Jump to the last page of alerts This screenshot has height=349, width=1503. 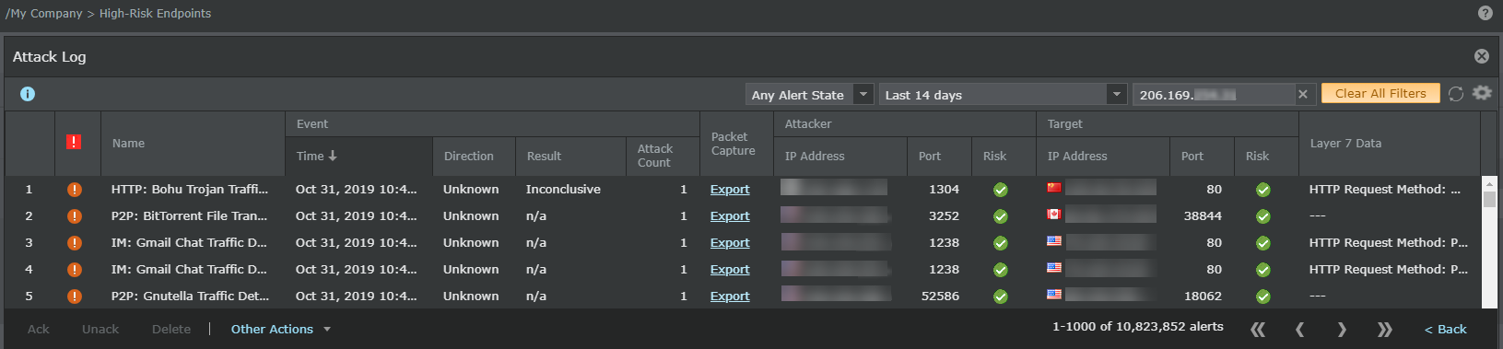click(x=1384, y=330)
